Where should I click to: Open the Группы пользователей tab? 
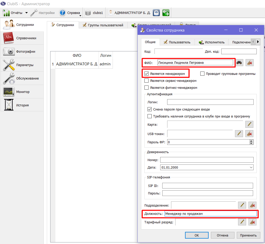click(x=103, y=25)
